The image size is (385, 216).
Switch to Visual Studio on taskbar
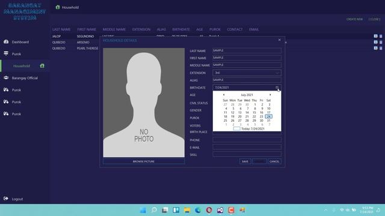(x=220, y=210)
